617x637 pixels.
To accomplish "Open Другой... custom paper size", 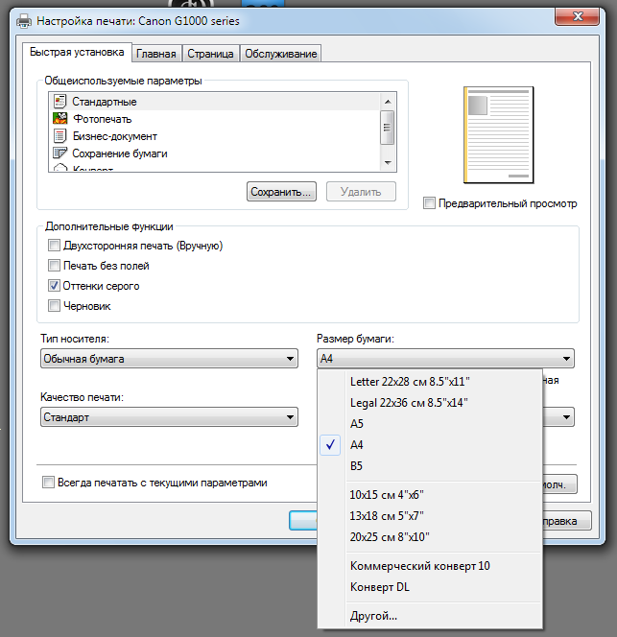I will [x=430, y=616].
